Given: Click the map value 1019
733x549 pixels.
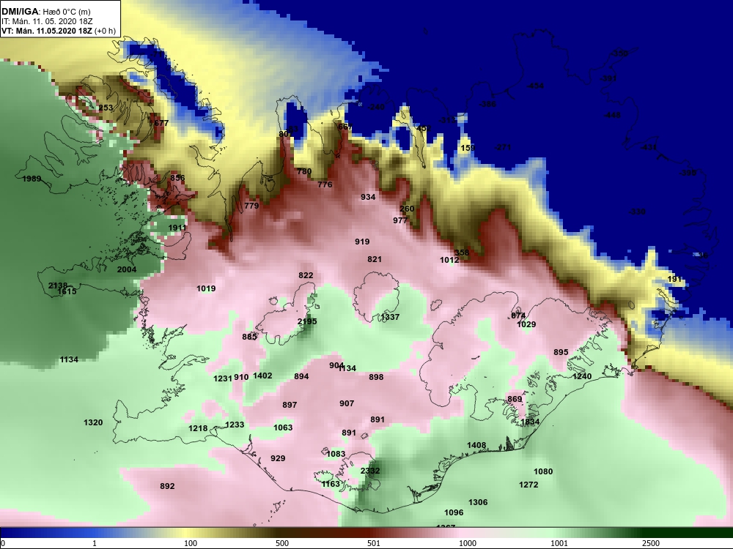Looking at the screenshot, I should coord(206,288).
